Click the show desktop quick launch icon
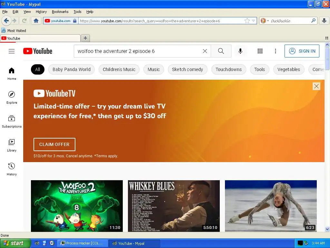 [44, 243]
